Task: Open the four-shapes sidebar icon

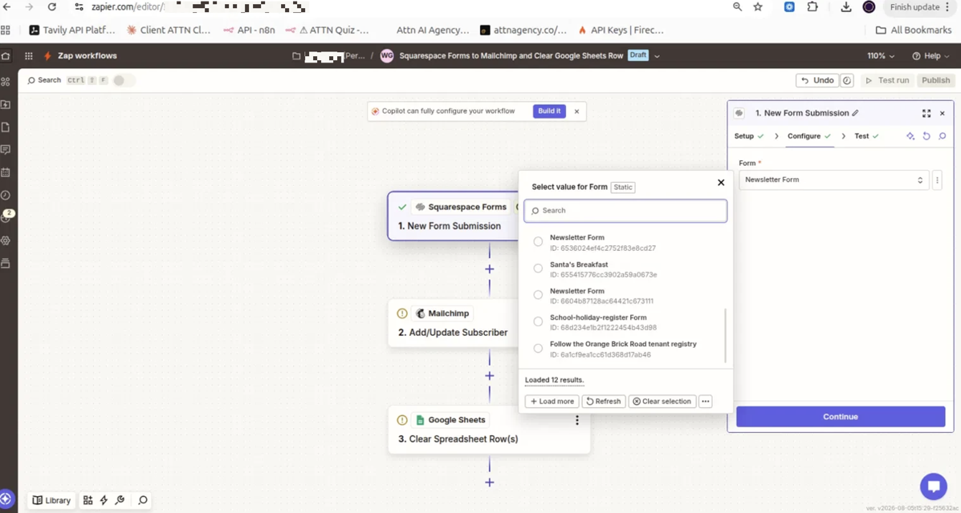Action: tap(6, 82)
